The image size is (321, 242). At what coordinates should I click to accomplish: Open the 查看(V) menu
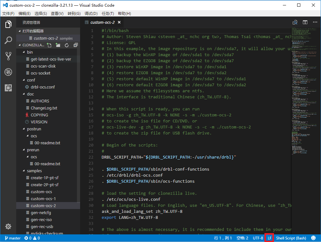coord(57,13)
